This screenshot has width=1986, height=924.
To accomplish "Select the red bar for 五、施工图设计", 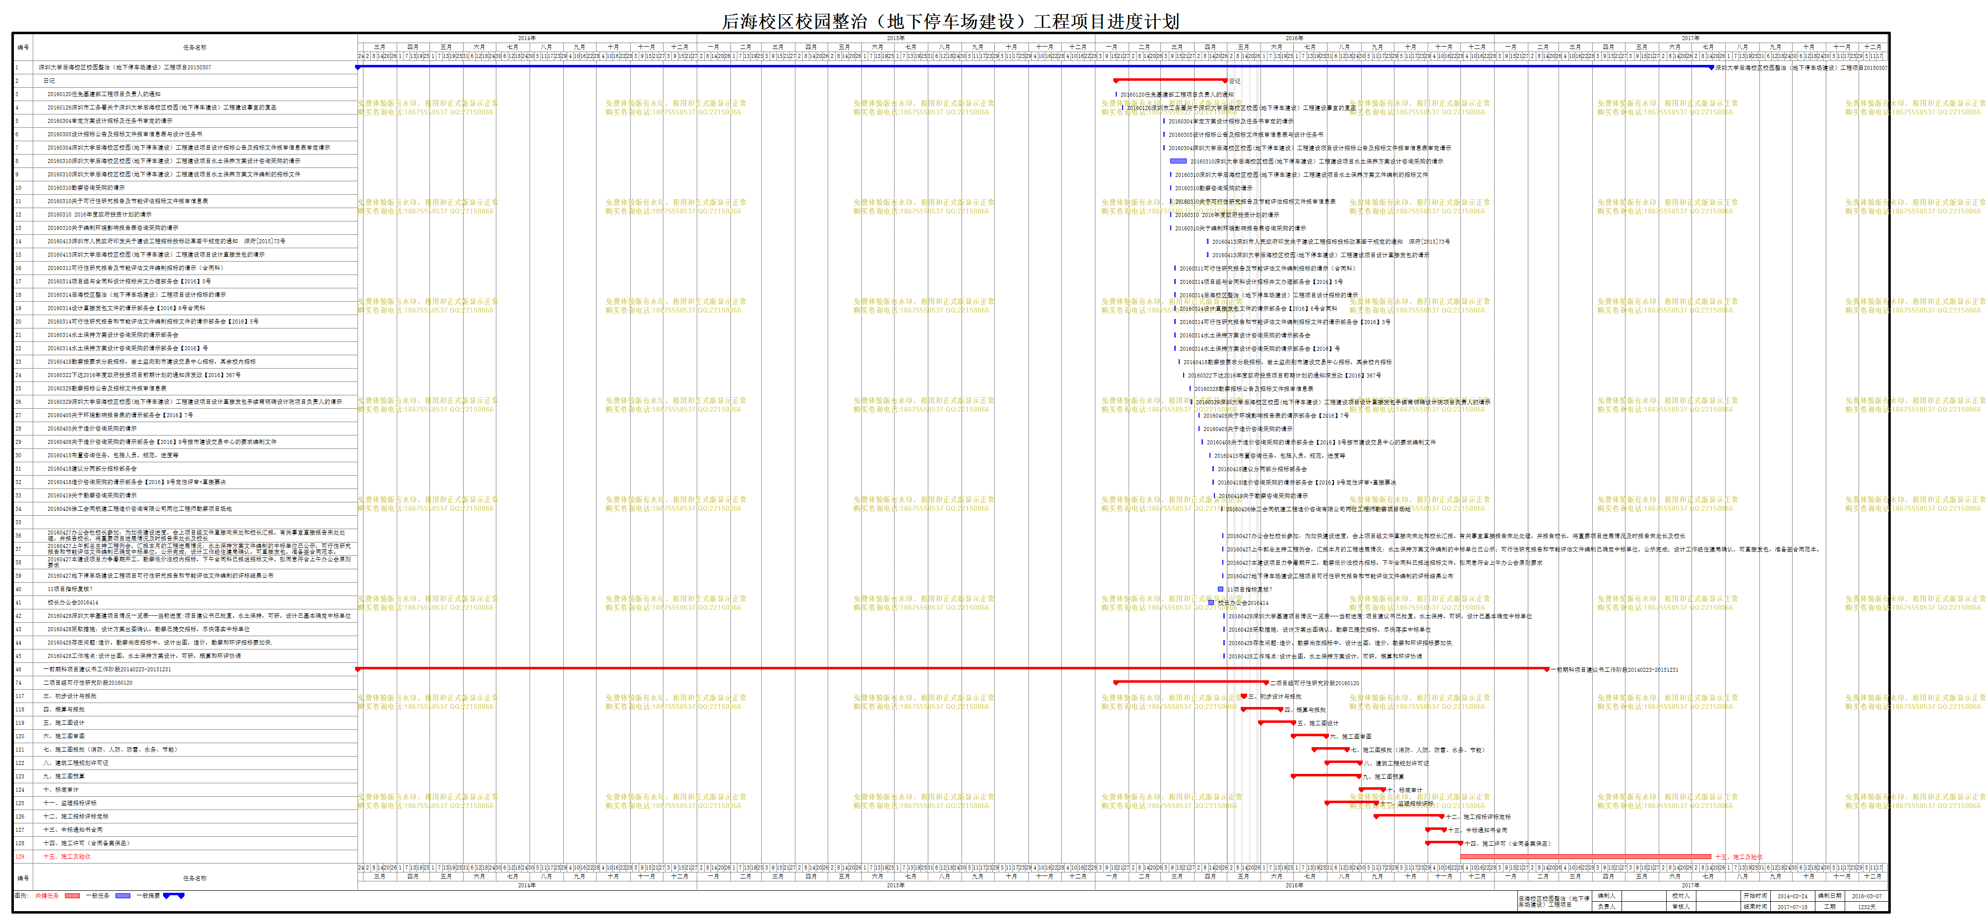I will coord(1277,722).
